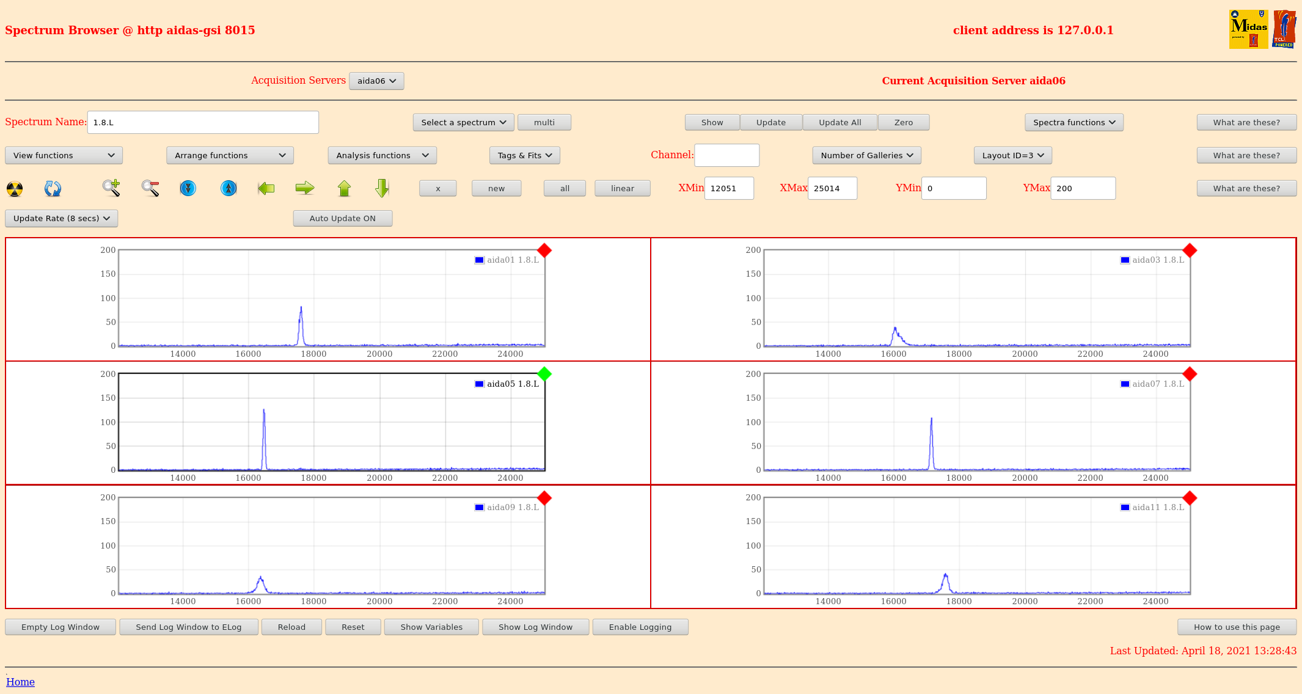Click the green up arrow icon

[344, 188]
